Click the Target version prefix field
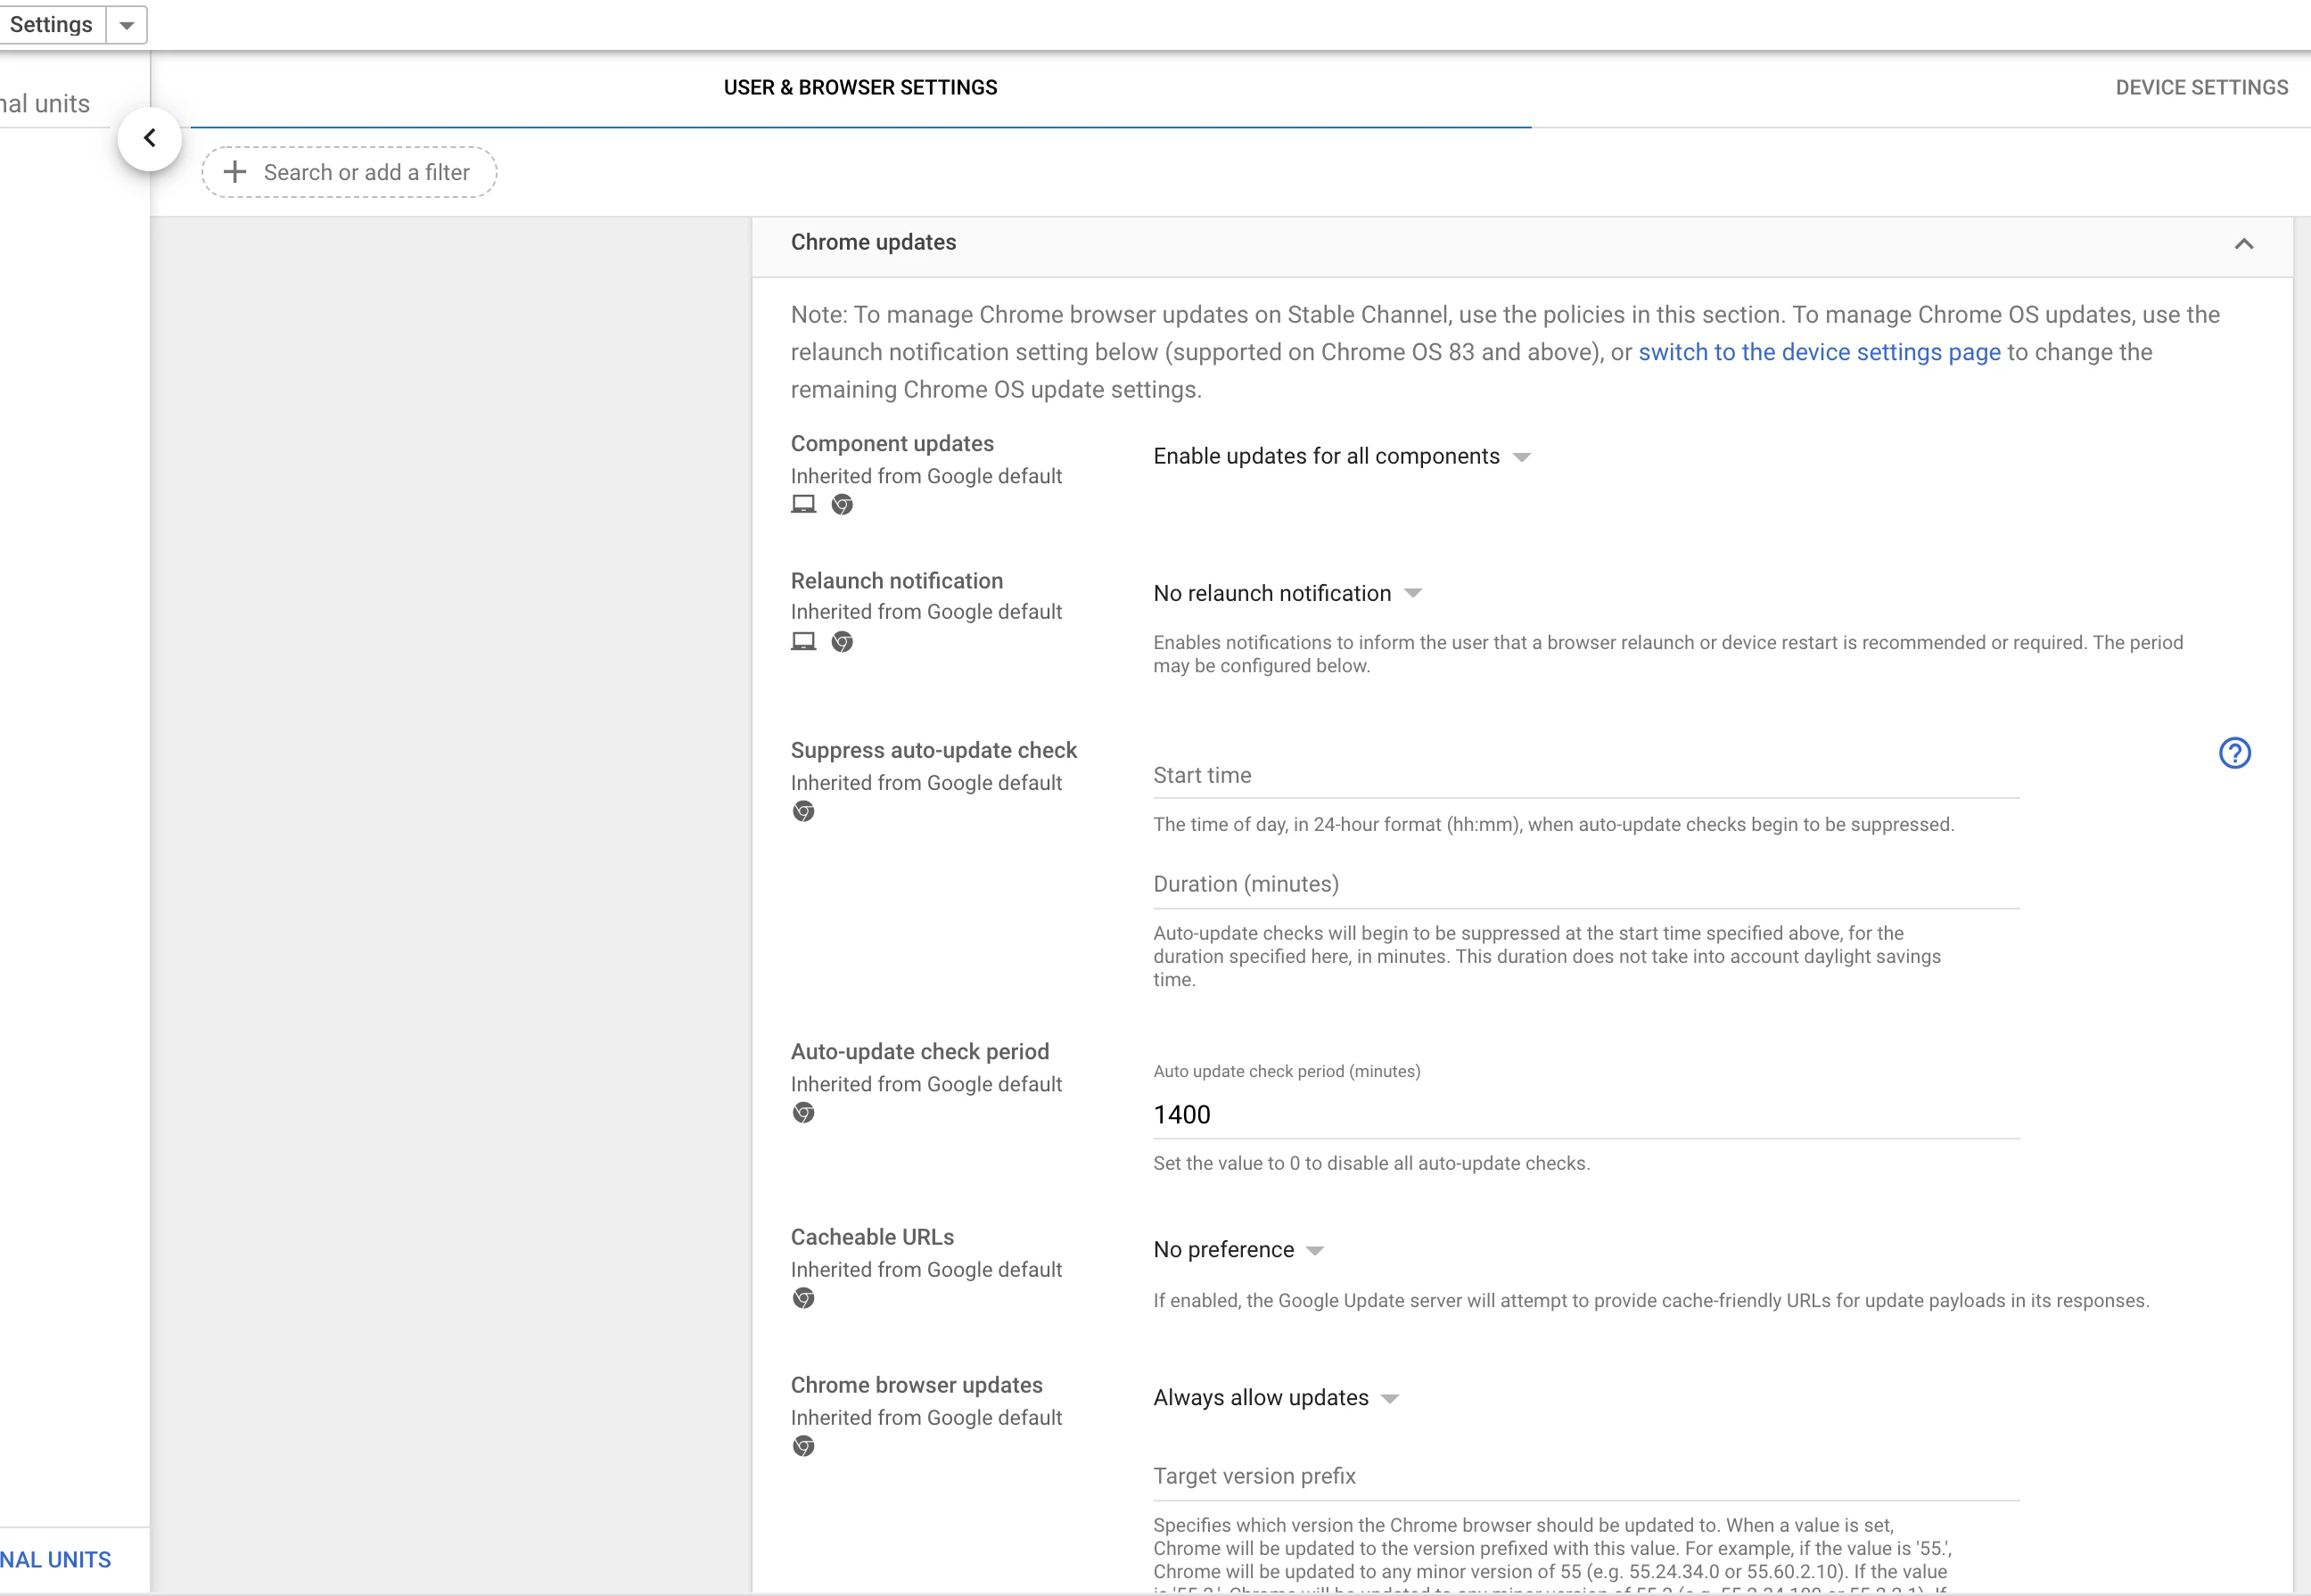Viewport: 2311px width, 1596px height. [x=1586, y=1477]
